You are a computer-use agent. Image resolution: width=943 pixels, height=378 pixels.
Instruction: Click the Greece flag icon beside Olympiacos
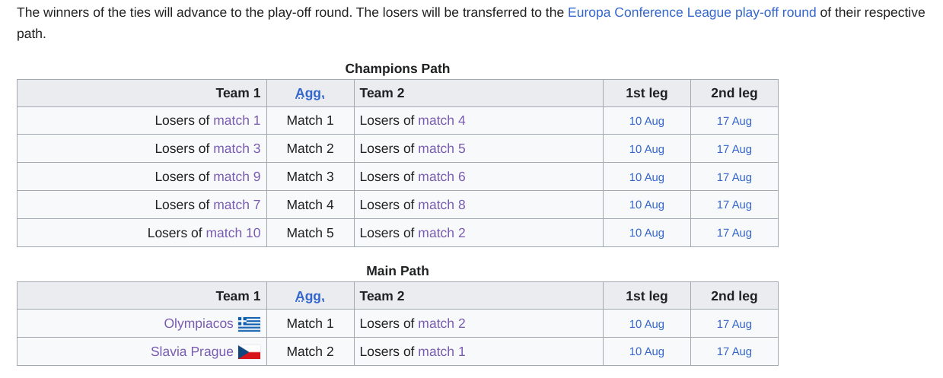point(249,324)
